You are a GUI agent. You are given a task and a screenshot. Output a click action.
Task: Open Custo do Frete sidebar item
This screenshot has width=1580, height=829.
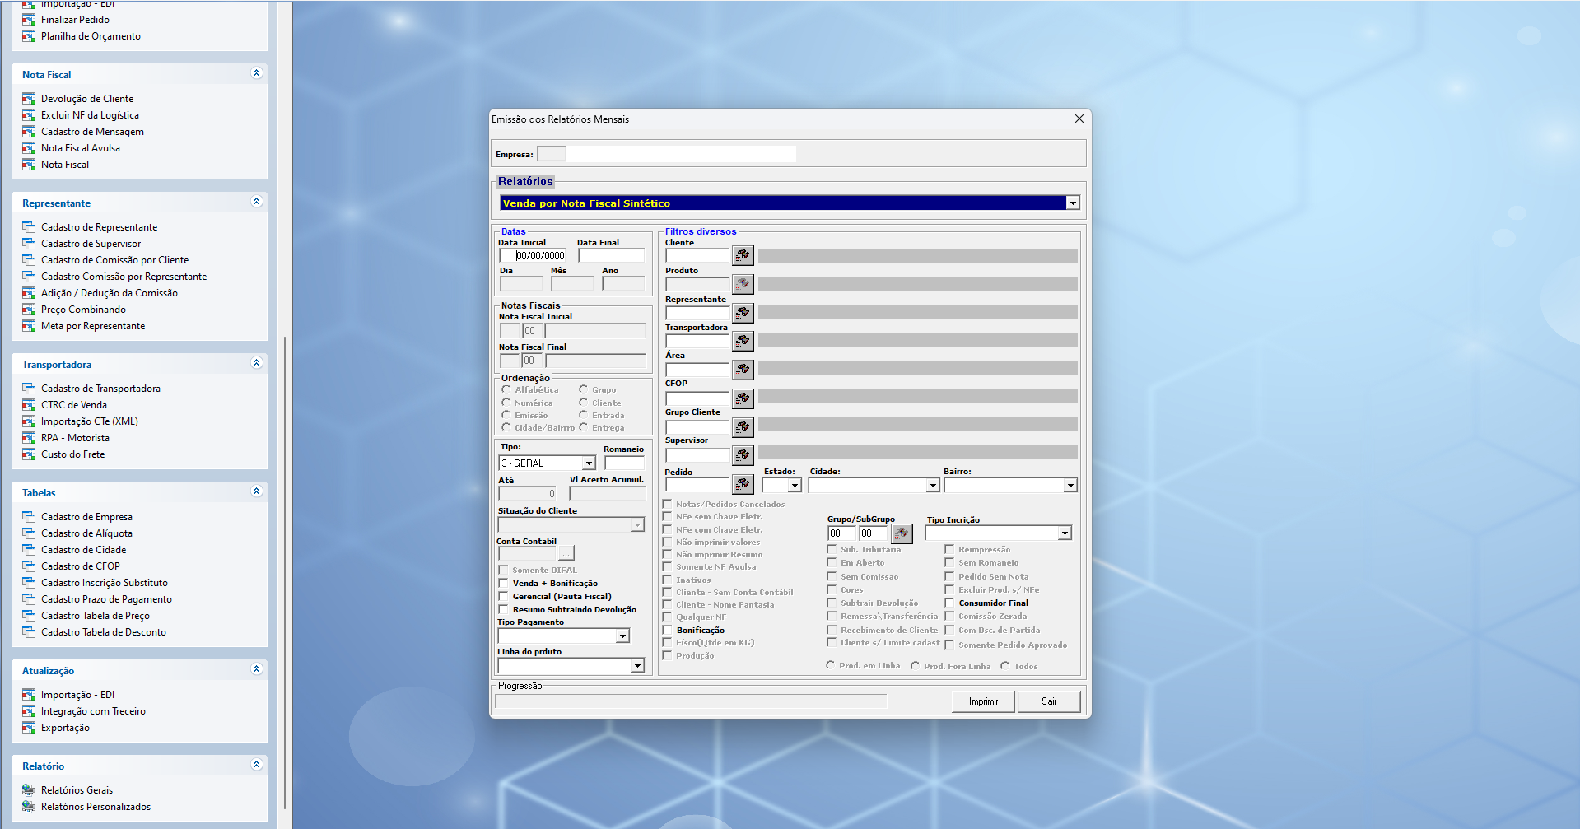[x=73, y=454]
